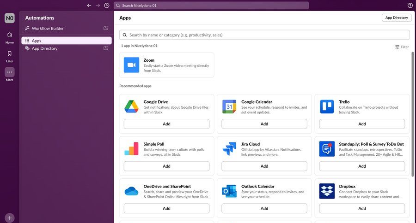Click the Google Calendar logo
The image size is (416, 223).
click(x=229, y=106)
